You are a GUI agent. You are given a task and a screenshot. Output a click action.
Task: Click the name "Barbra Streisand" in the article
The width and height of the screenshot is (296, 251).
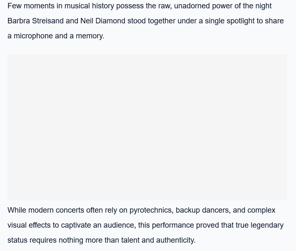pyautogui.click(x=35, y=21)
